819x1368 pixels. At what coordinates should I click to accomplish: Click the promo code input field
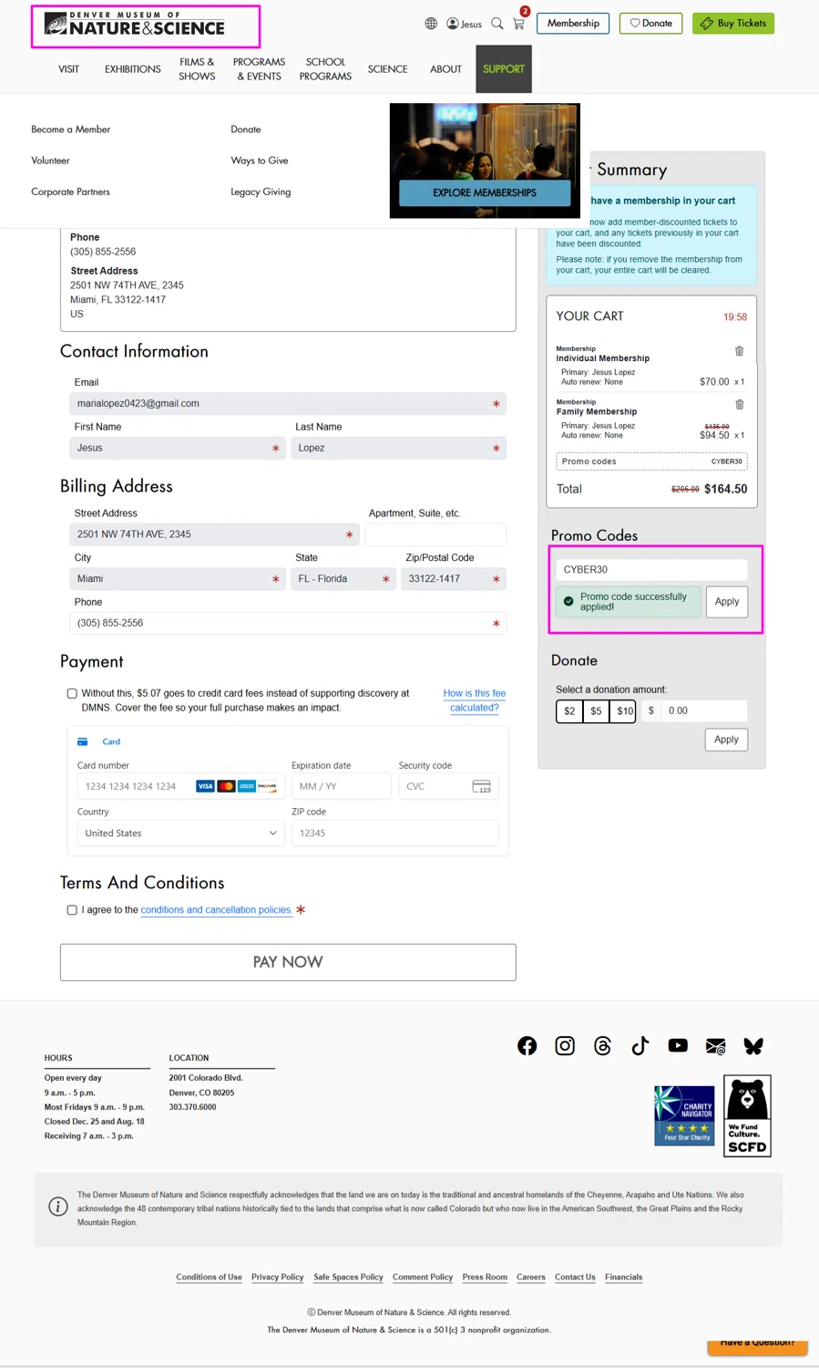[651, 569]
